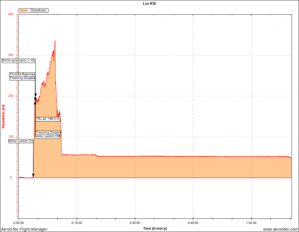Select the vertical 'Wysokosc [m]' axis title
The image size is (299, 232).
[3, 116]
